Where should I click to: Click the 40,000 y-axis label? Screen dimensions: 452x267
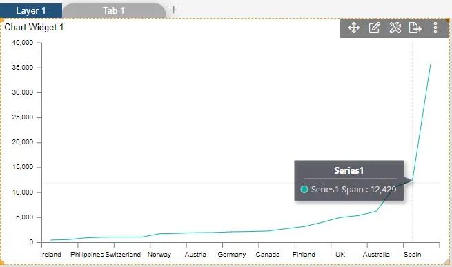(x=23, y=43)
